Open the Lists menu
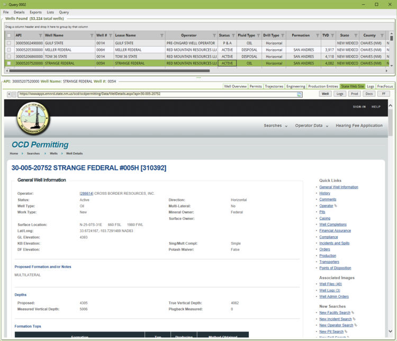 (50, 12)
